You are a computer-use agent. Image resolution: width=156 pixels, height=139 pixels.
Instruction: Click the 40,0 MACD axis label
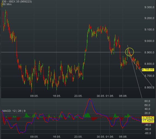(147, 109)
